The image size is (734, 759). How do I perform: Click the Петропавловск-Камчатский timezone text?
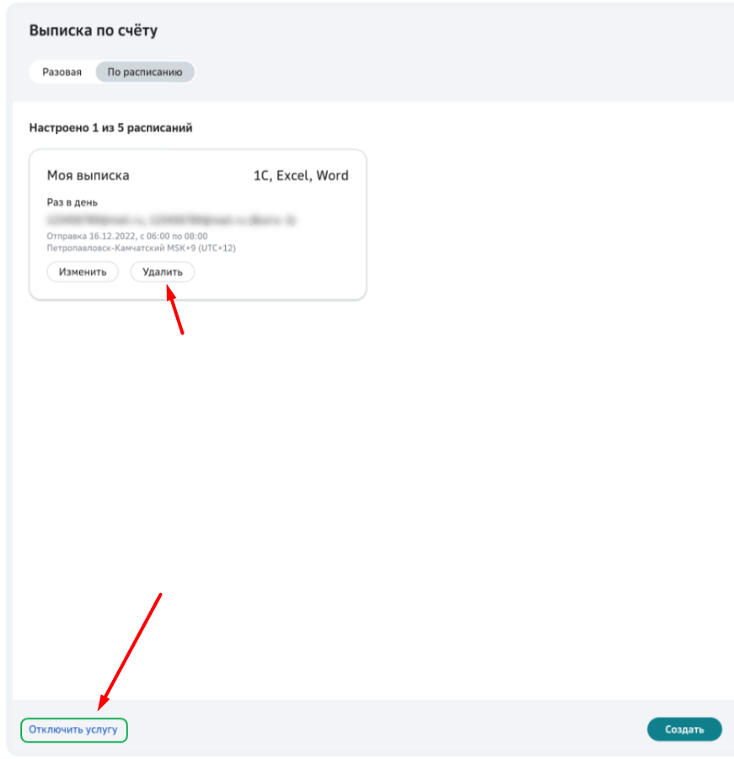142,248
